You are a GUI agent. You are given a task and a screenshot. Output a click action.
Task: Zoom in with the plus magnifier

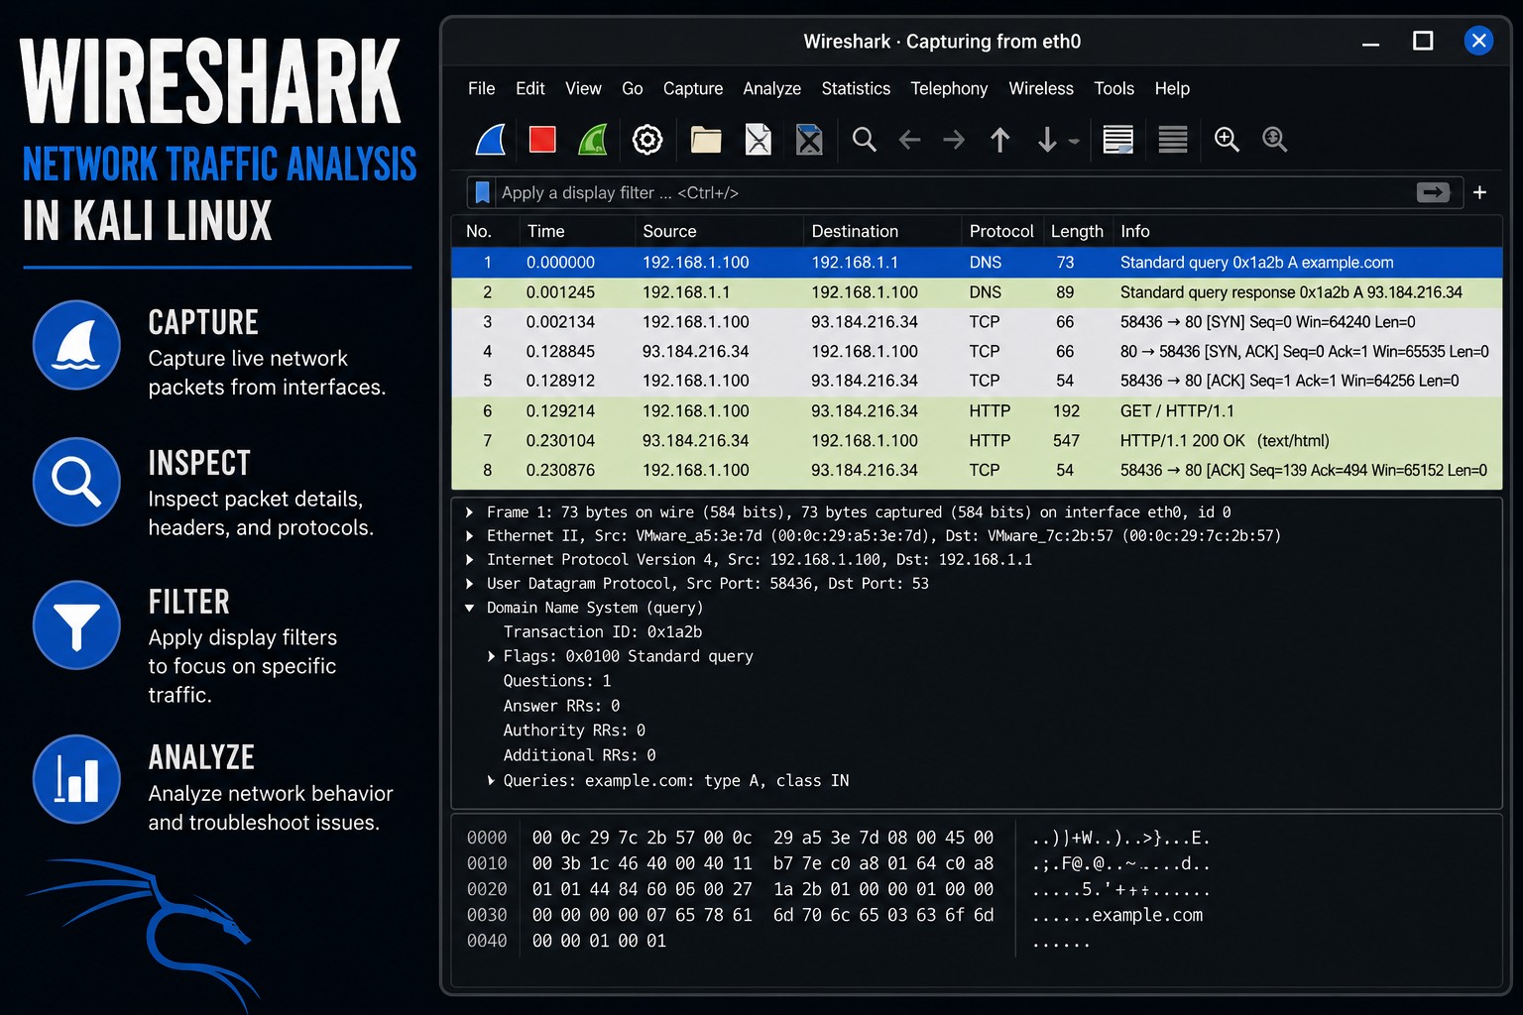pos(1228,140)
